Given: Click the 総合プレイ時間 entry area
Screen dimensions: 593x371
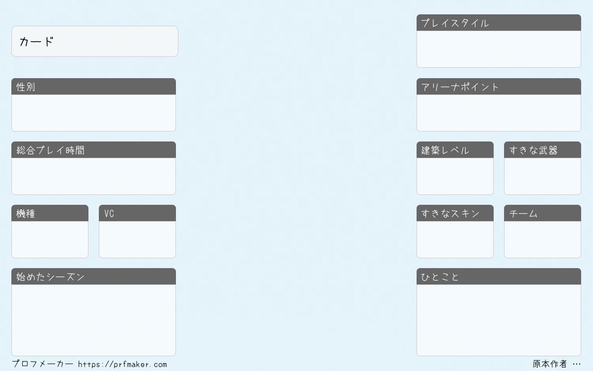Looking at the screenshot, I should tap(93, 176).
